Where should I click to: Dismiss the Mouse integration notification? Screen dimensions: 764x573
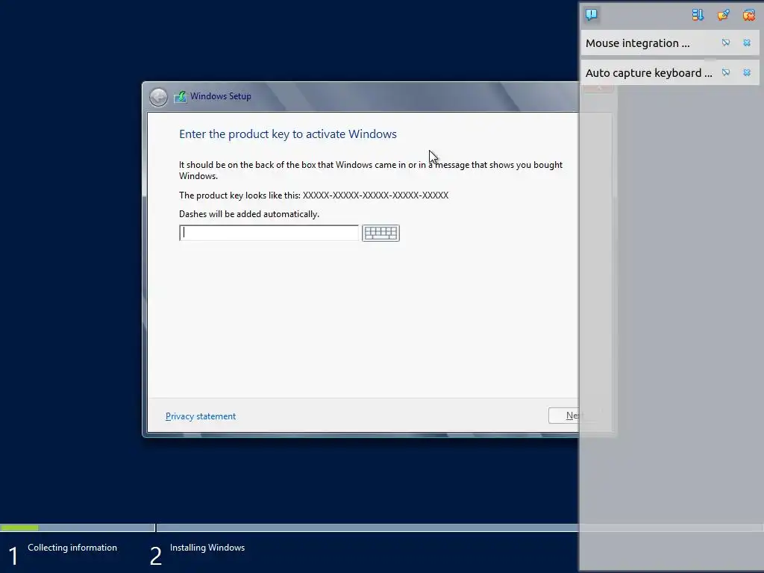747,43
